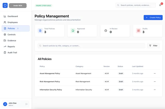
Task: Click the funnel icon on Filter button
Action: pyautogui.click(x=150, y=46)
